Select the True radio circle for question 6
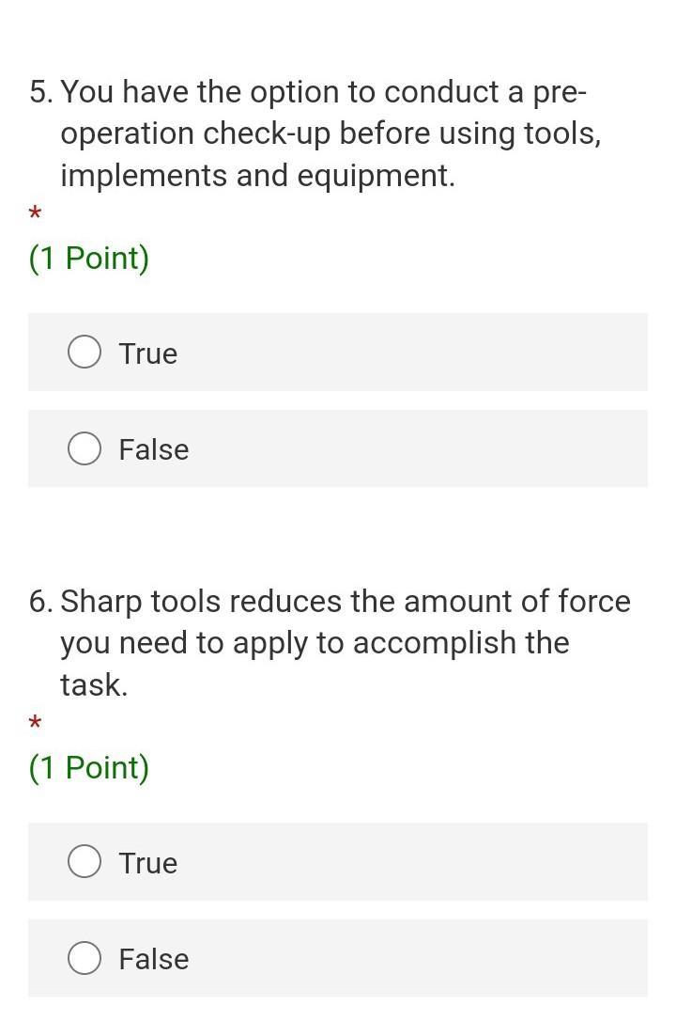Viewport: 676px width, 1021px height. click(x=84, y=862)
